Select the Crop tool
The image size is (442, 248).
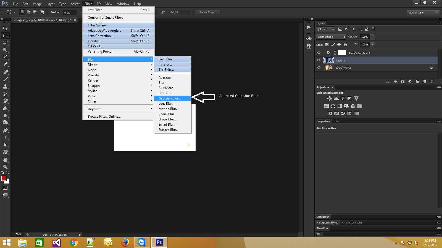(5, 57)
